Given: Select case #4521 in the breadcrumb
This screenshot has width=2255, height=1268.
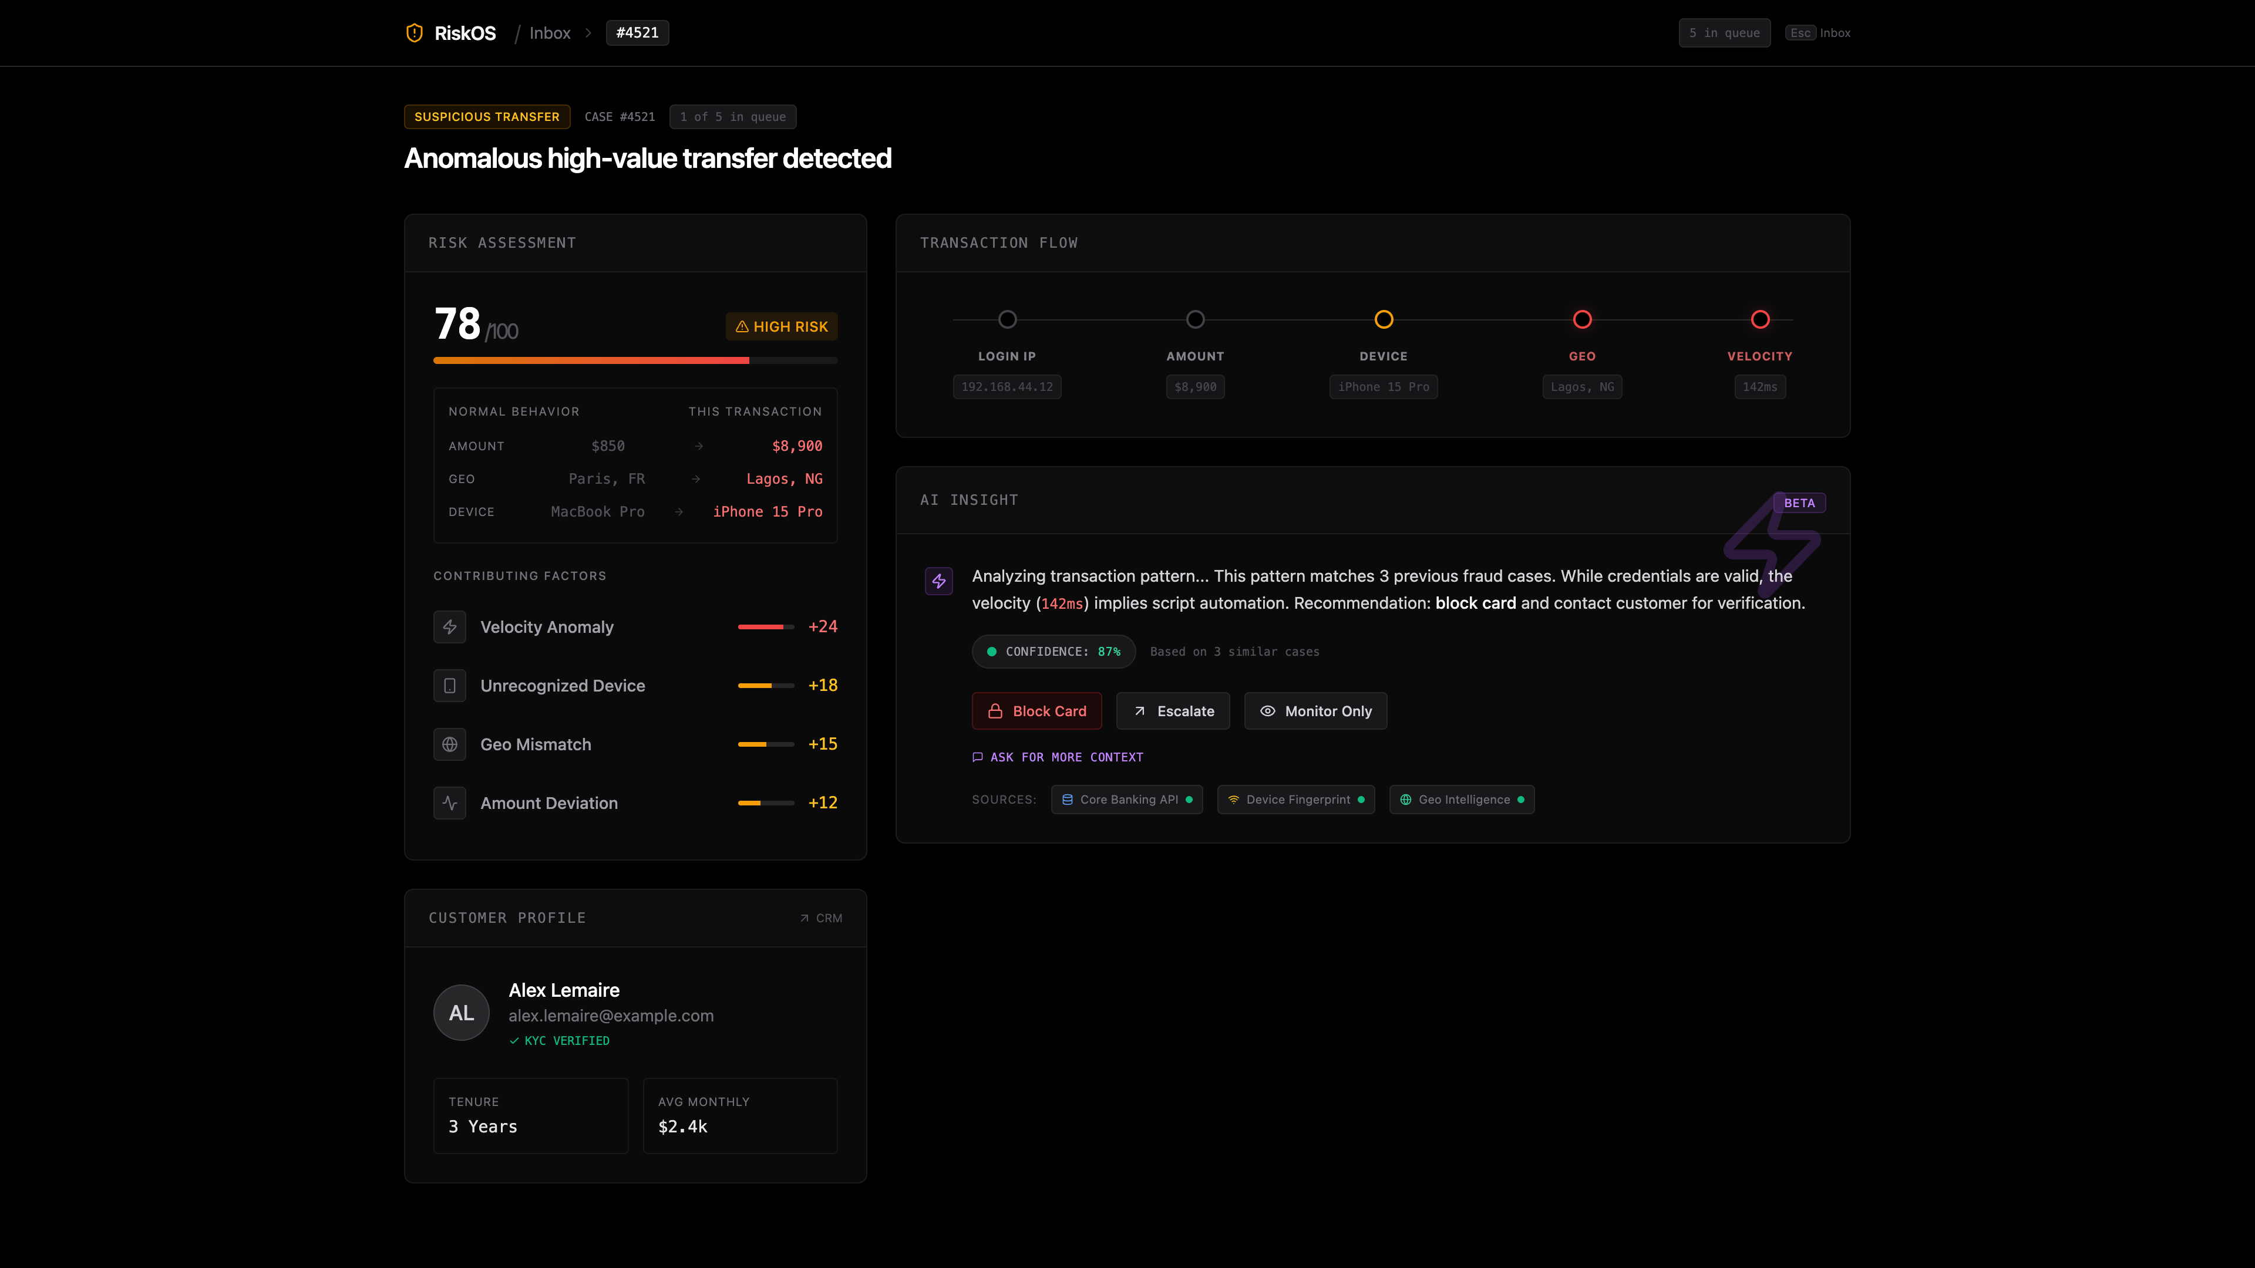Looking at the screenshot, I should click(637, 32).
